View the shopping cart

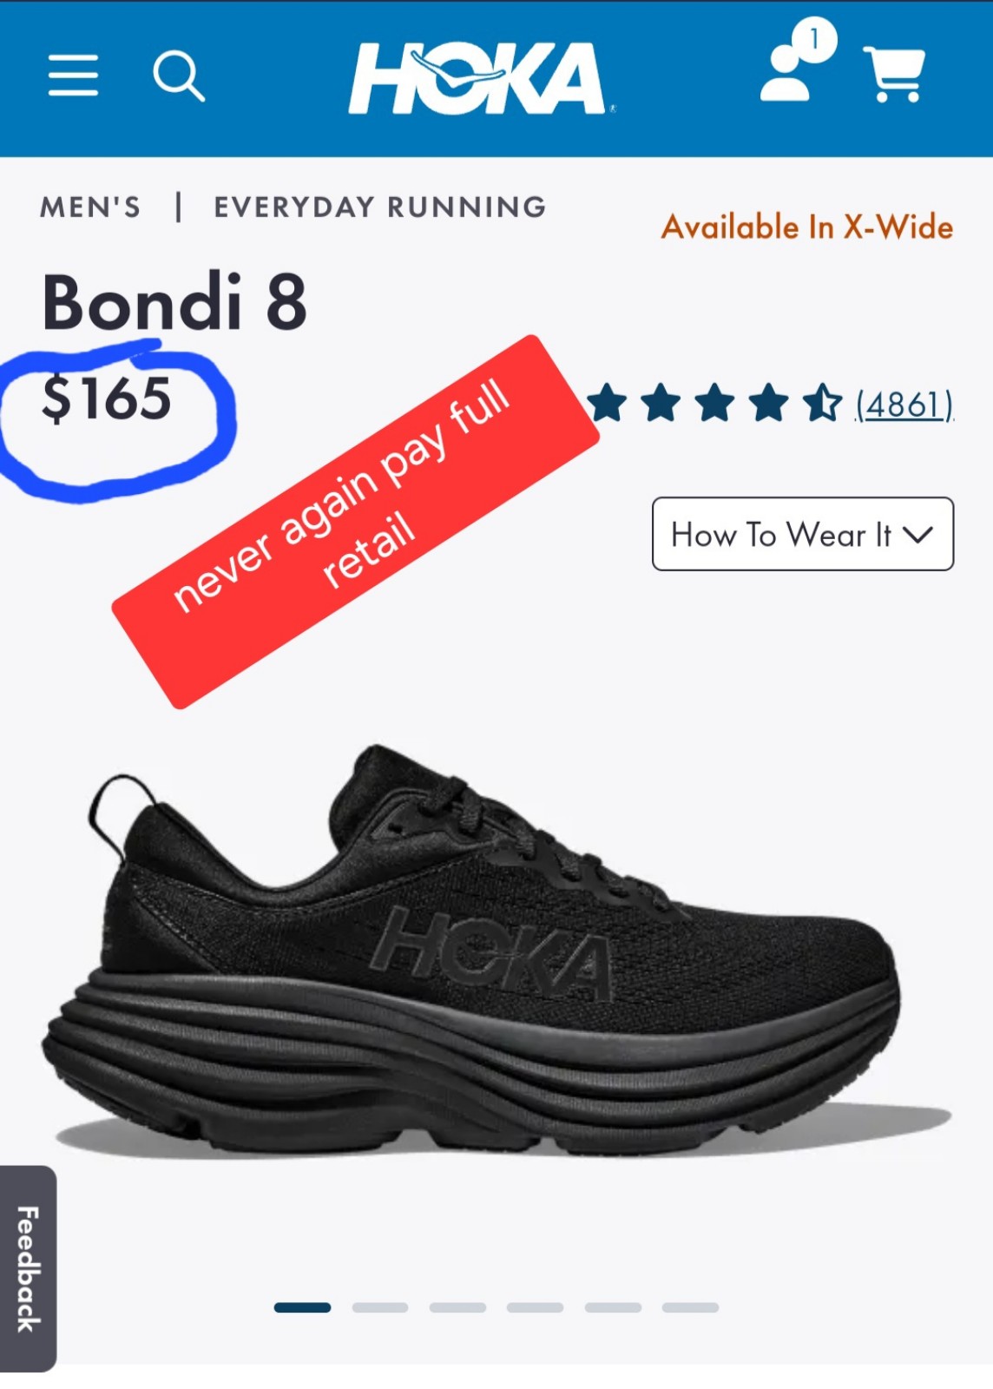pos(894,75)
